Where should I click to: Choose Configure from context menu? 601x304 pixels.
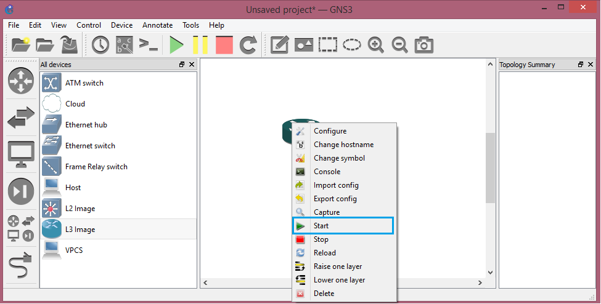tap(344, 131)
